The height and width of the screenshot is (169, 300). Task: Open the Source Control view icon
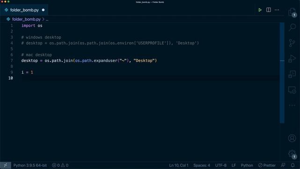point(292,43)
